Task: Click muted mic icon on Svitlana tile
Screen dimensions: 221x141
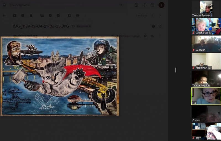Action: [194, 33]
